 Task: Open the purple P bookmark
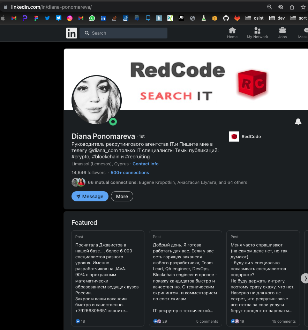tap(25, 18)
